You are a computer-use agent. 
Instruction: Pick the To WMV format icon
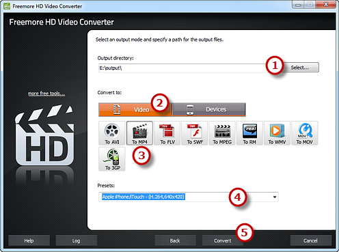(277, 133)
